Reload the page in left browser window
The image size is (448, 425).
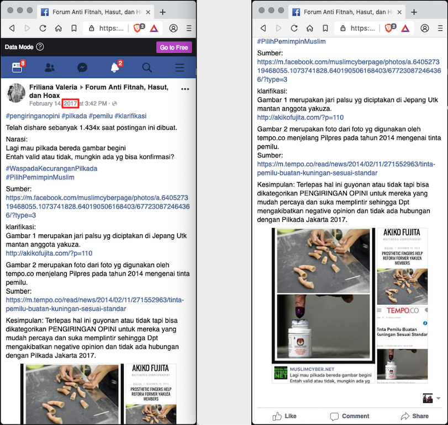[43, 28]
